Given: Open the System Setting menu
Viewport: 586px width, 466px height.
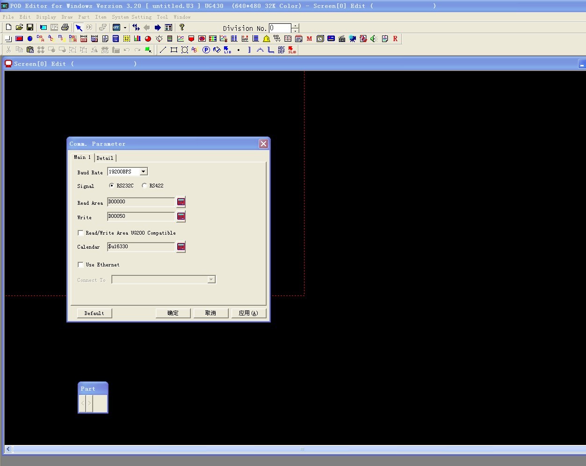Looking at the screenshot, I should tap(131, 17).
